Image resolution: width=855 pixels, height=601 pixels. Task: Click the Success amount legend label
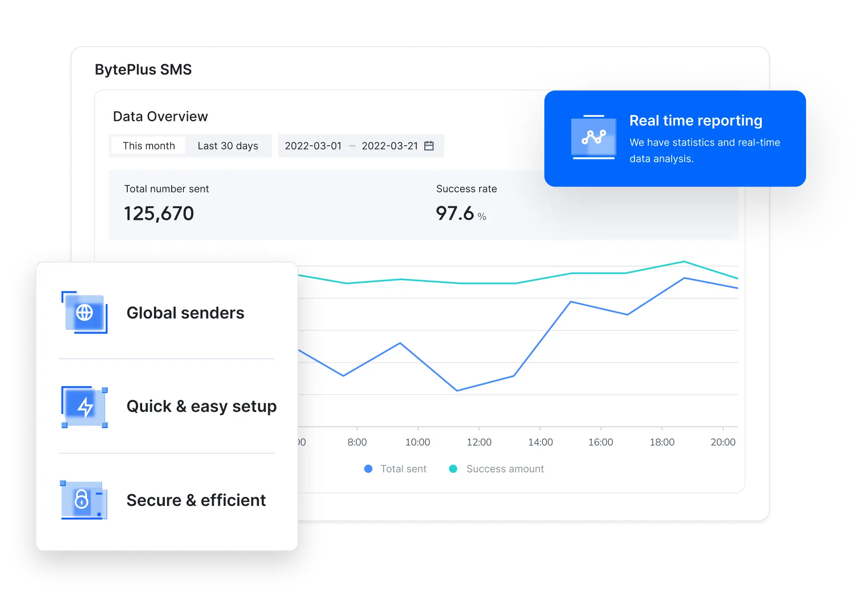pyautogui.click(x=505, y=469)
